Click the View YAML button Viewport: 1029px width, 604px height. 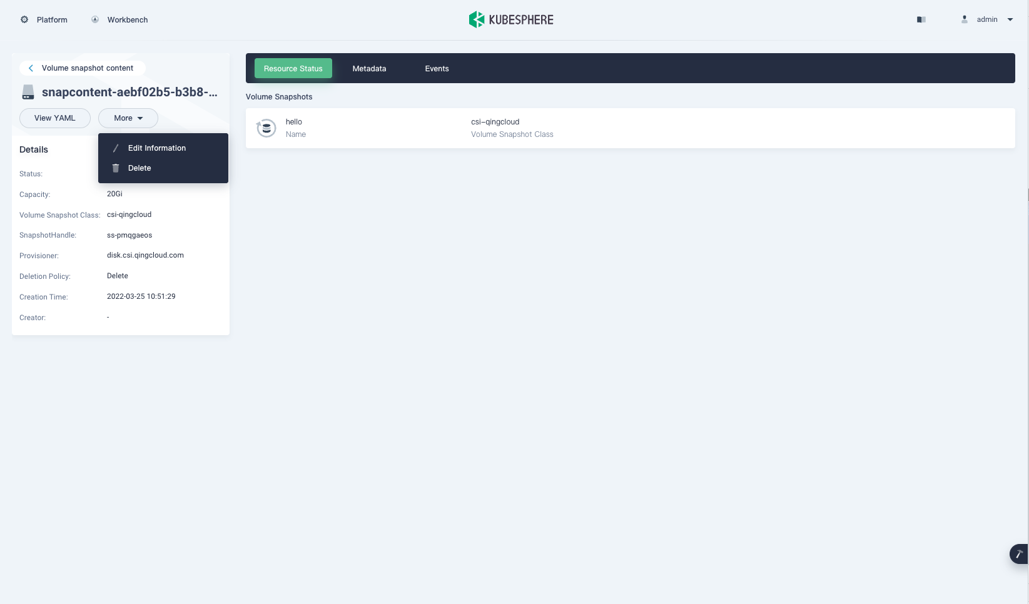tap(54, 118)
